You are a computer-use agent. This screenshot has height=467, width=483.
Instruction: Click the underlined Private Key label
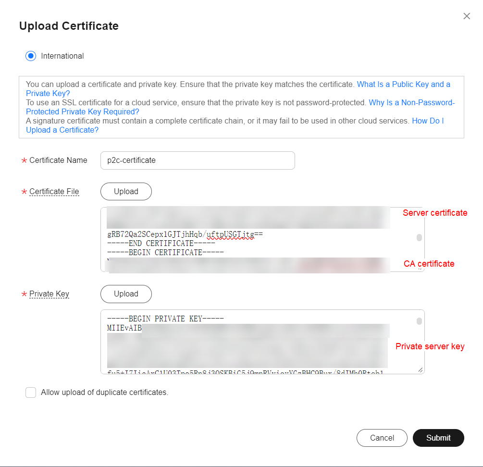tap(49, 294)
